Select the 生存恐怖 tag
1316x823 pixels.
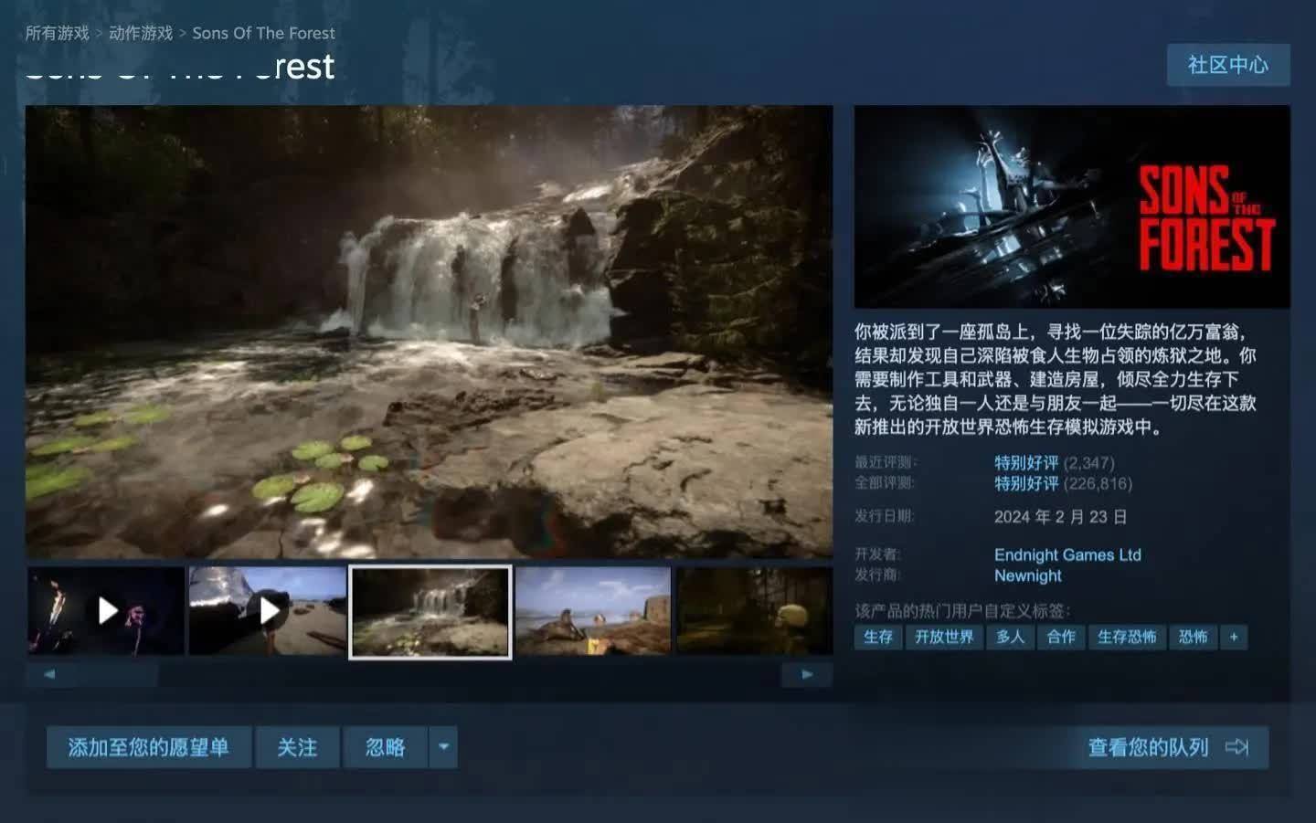(1126, 638)
